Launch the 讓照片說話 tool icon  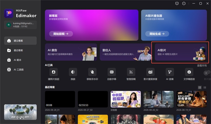tap(53, 72)
